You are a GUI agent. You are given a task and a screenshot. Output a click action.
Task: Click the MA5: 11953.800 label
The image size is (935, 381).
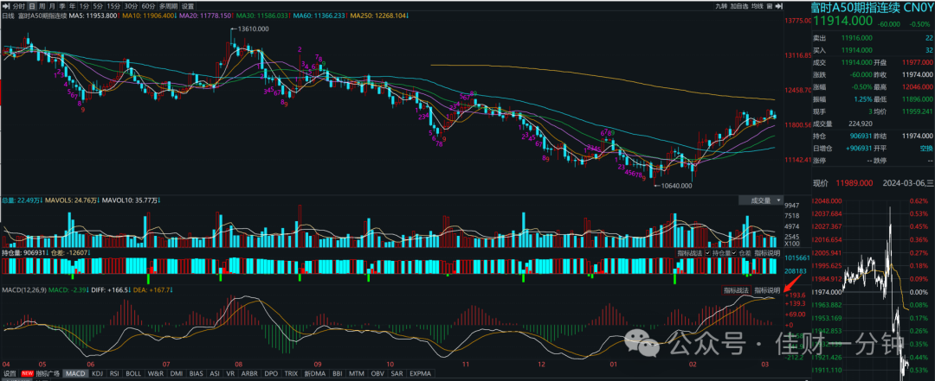click(93, 16)
